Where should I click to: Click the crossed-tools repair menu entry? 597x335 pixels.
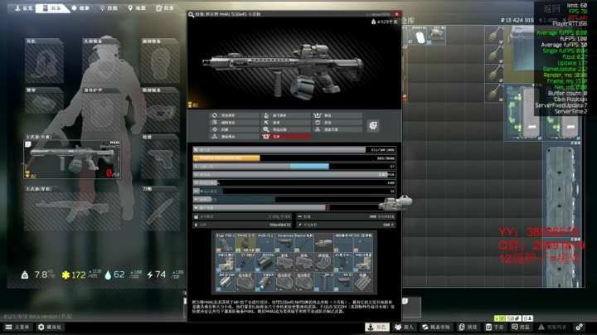(x=286, y=122)
